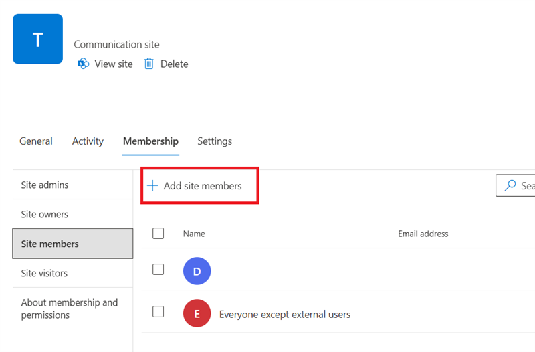
Task: Click the blue D member avatar
Action: tap(197, 271)
